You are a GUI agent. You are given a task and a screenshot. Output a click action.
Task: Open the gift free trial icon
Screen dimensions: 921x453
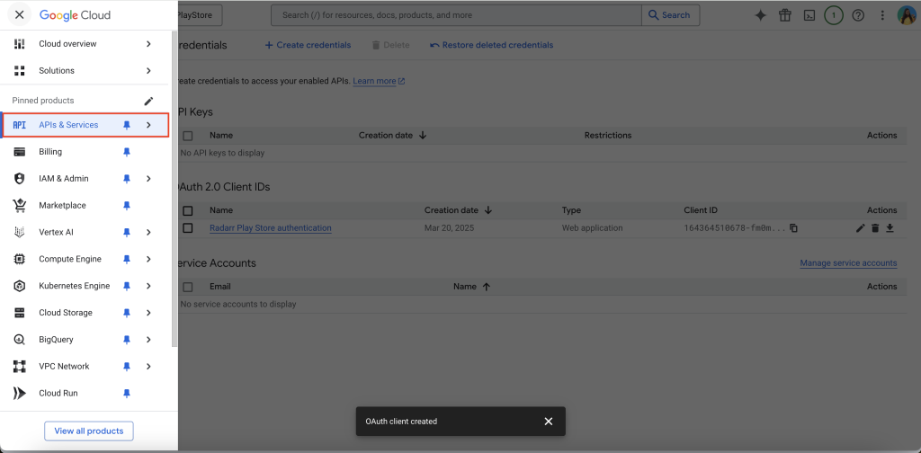click(784, 15)
